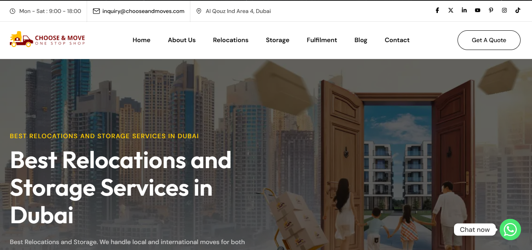Open WhatsApp chat bubble icon
The width and height of the screenshot is (532, 250).
tap(510, 230)
